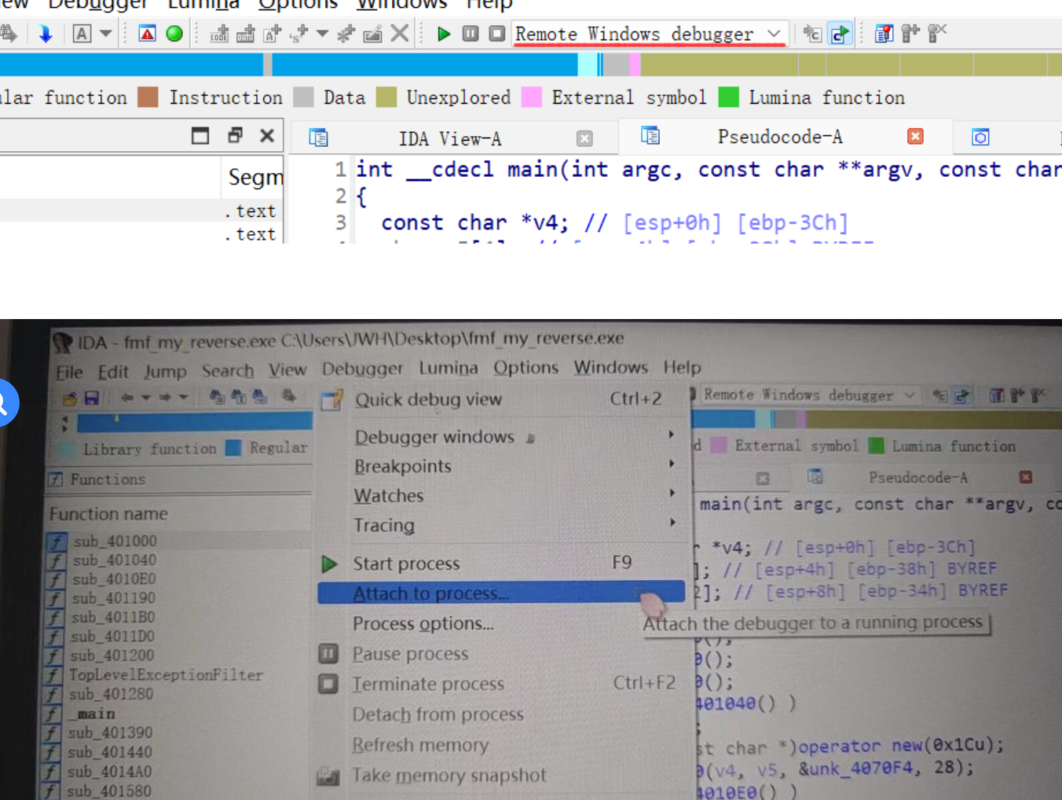The height and width of the screenshot is (800, 1062).
Task: Select Pseudocode-A tab in upper screenshot
Action: [780, 137]
